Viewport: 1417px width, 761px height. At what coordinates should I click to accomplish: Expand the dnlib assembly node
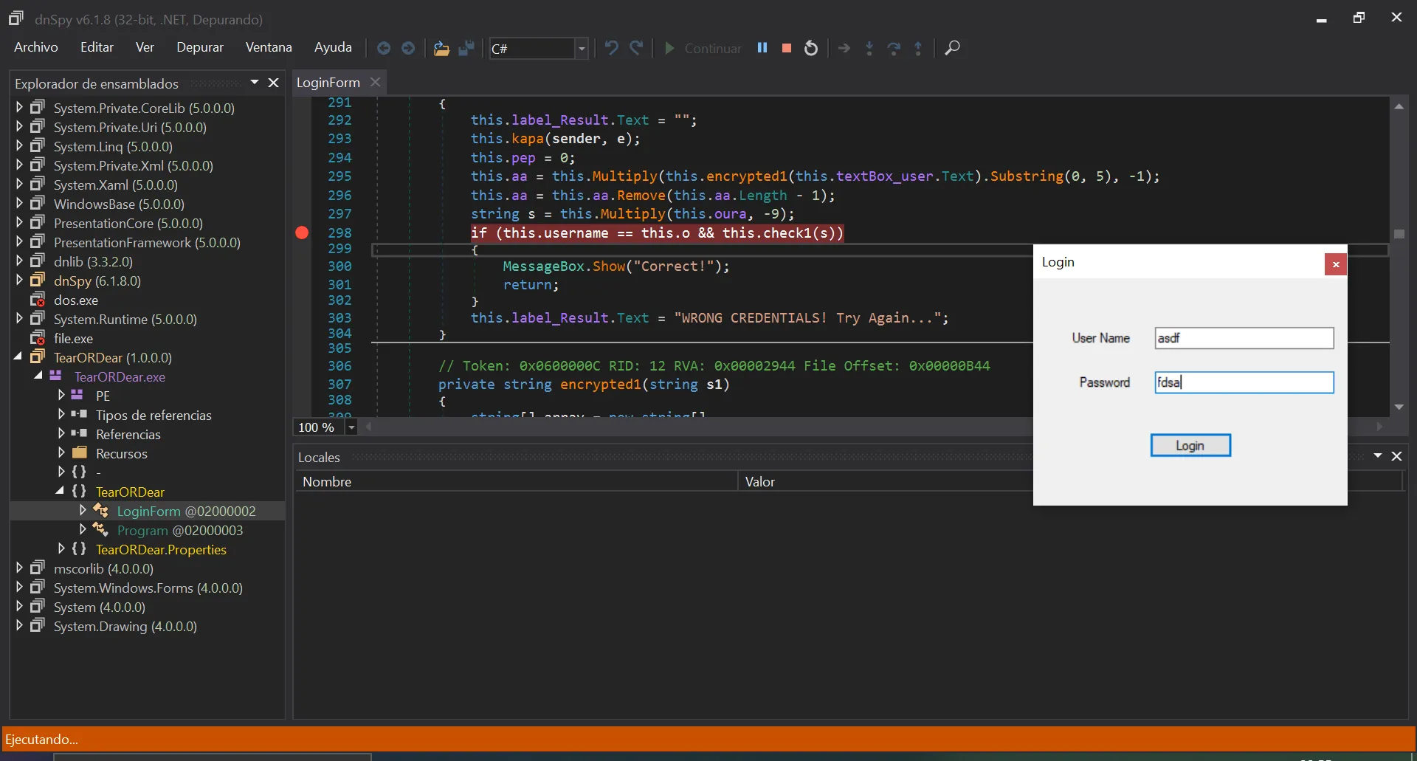(x=19, y=261)
